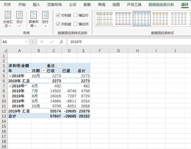
Task: Open the 报表布局 report layout menu
Action: tap(33, 19)
